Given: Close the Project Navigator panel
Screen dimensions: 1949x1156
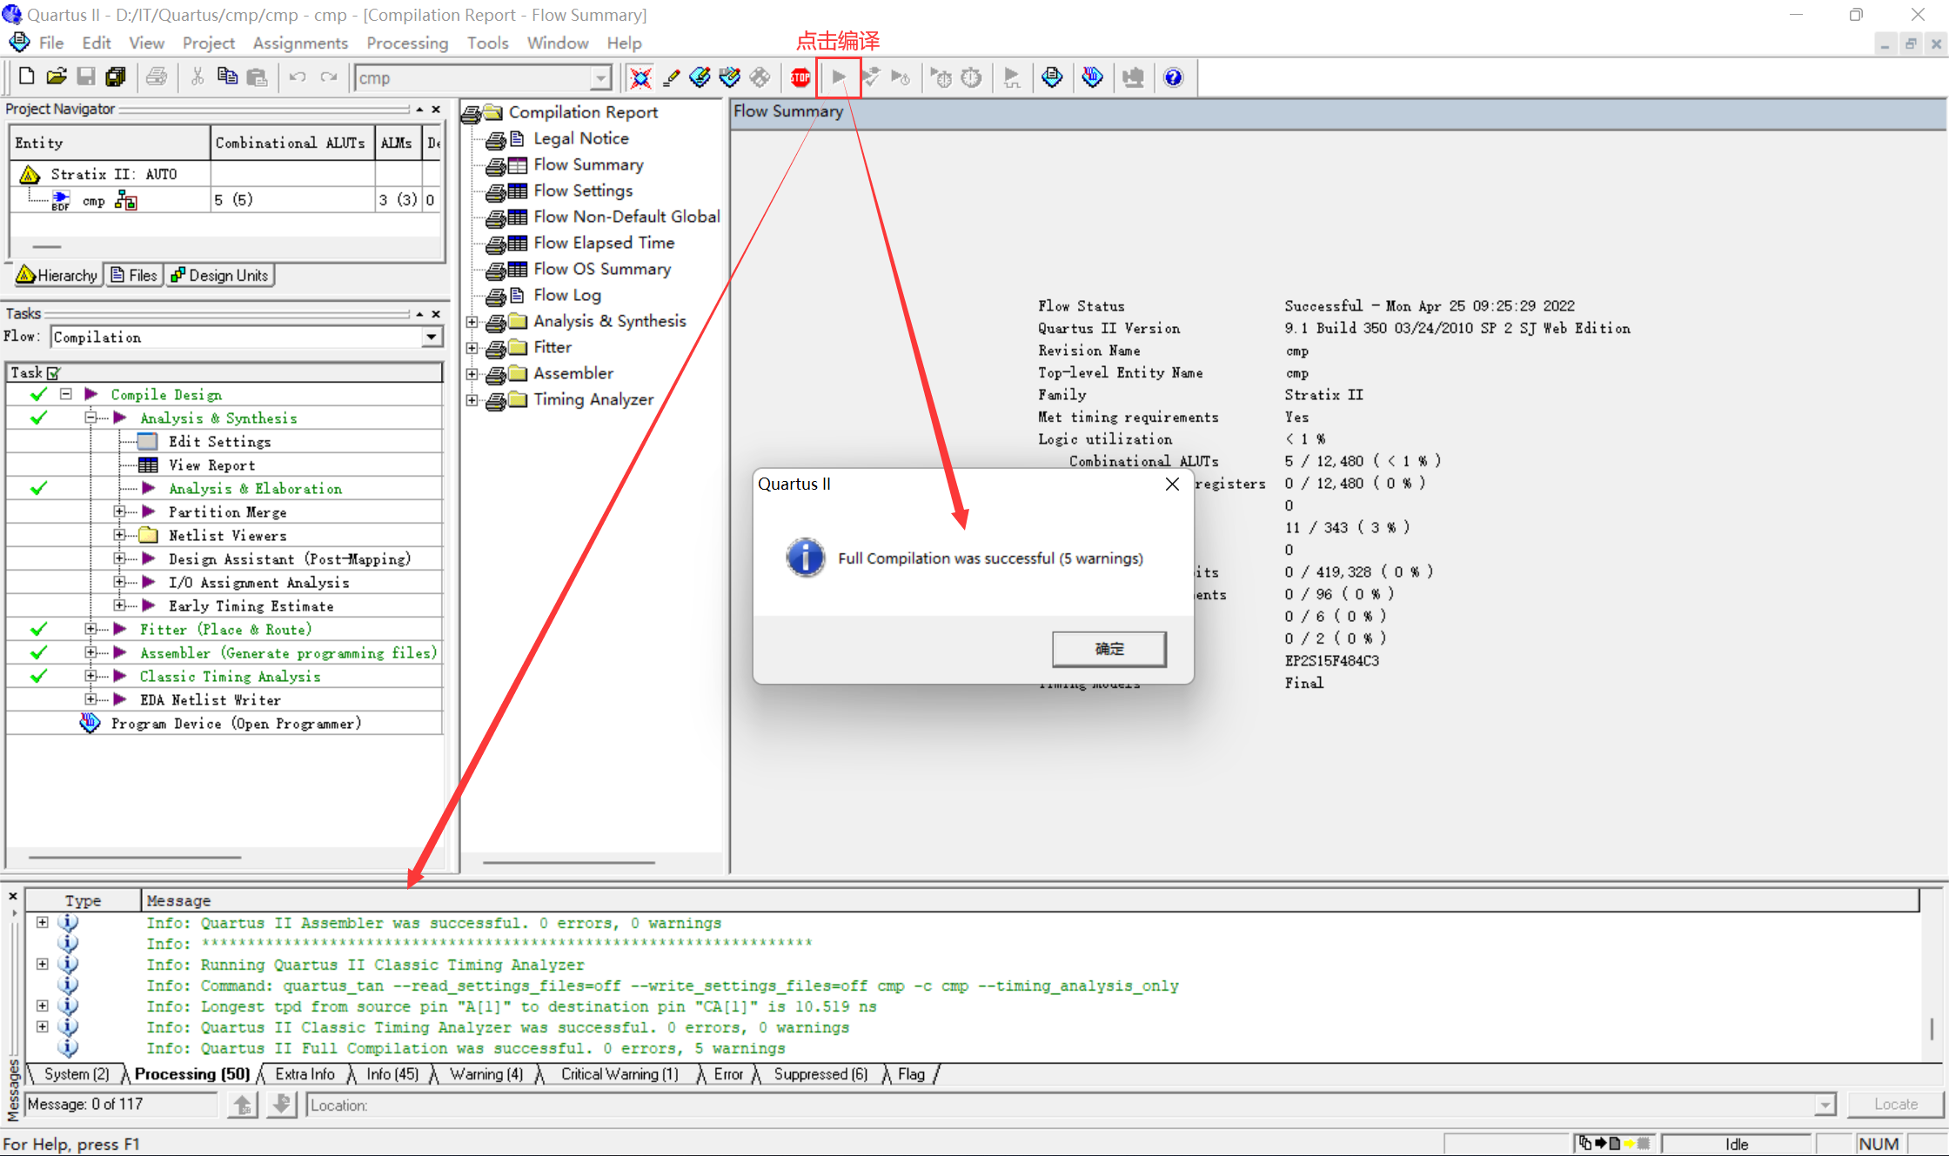Looking at the screenshot, I should tap(436, 110).
